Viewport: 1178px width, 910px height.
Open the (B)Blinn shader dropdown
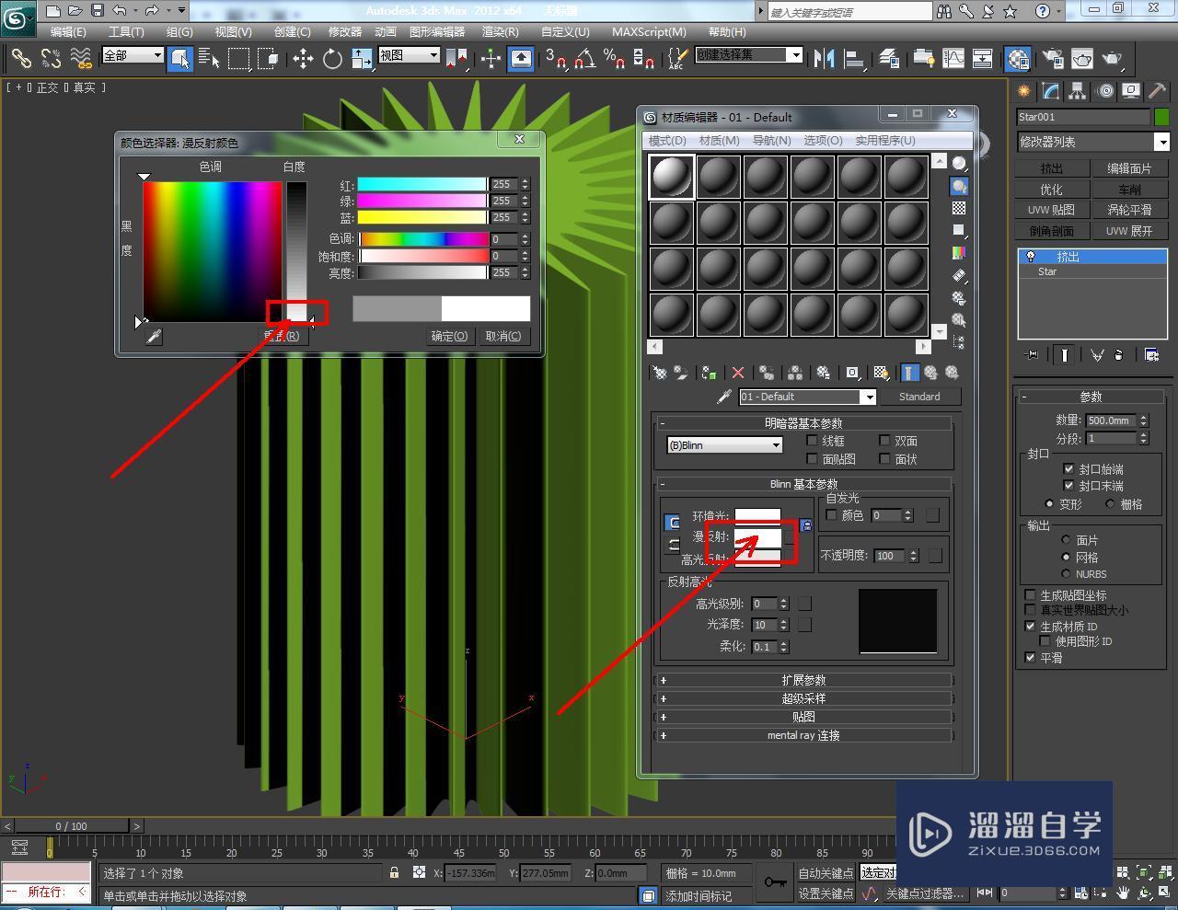point(724,445)
